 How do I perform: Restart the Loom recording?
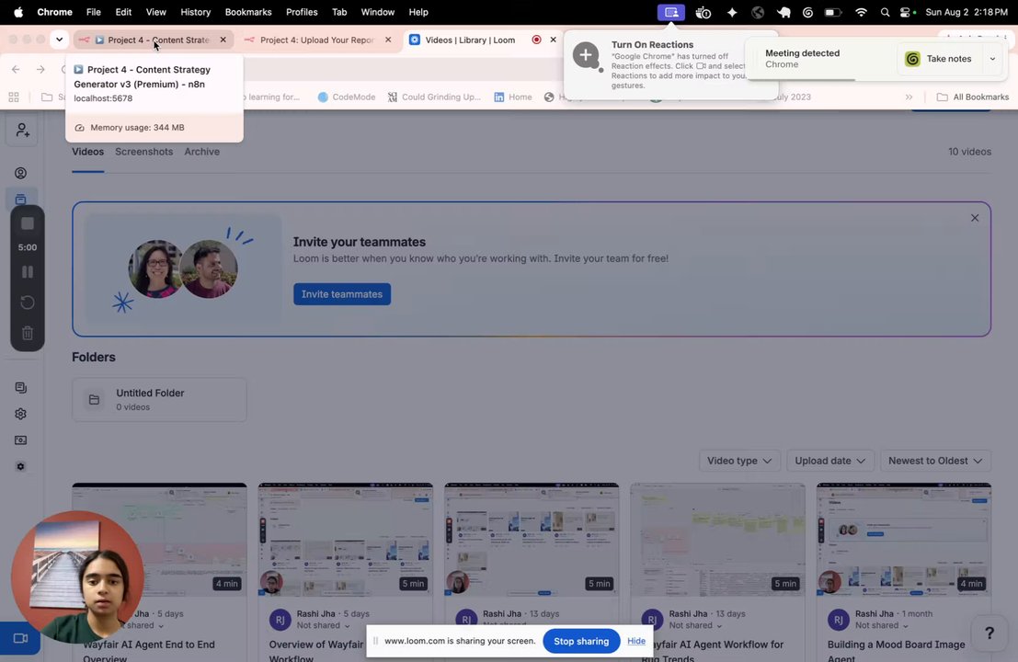(x=28, y=302)
